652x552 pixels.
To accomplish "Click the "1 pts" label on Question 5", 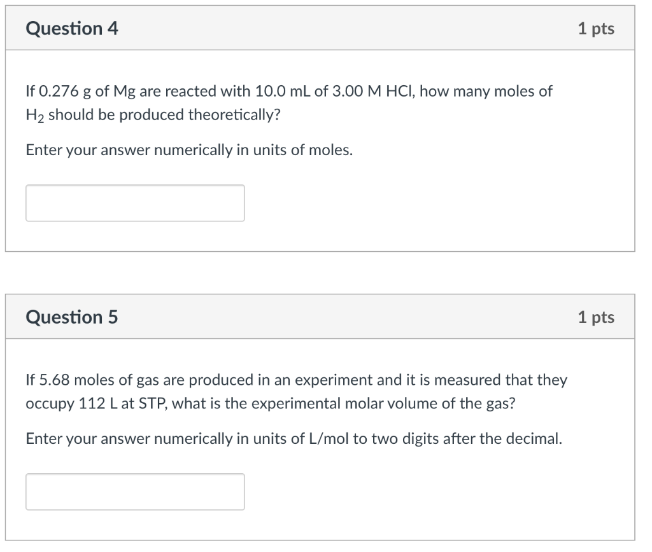I will click(596, 317).
